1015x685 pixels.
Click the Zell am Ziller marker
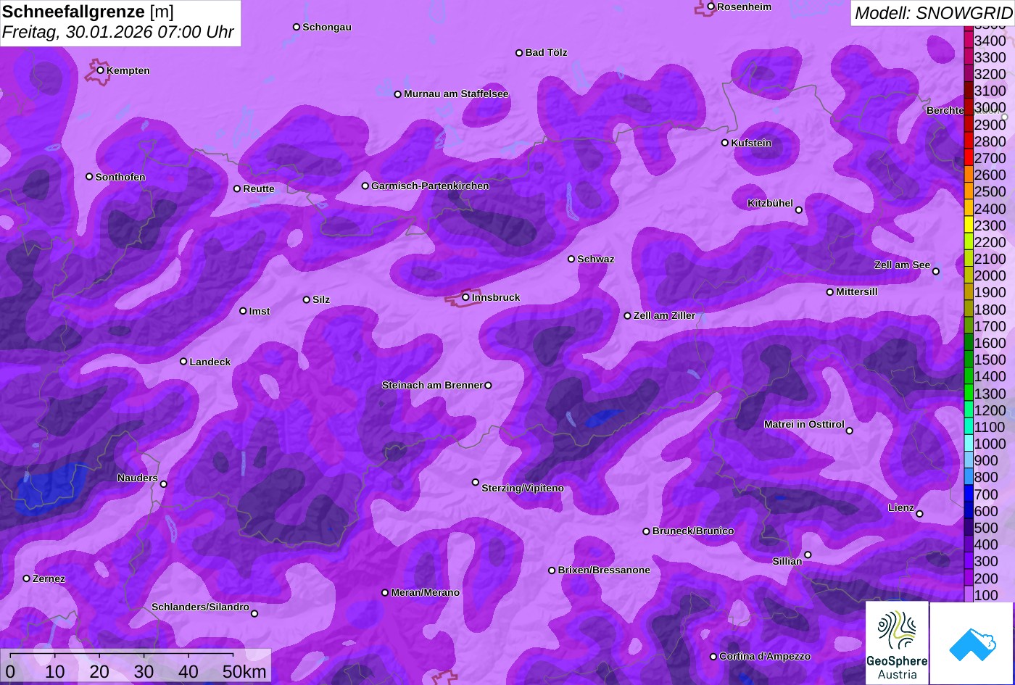[x=627, y=316]
